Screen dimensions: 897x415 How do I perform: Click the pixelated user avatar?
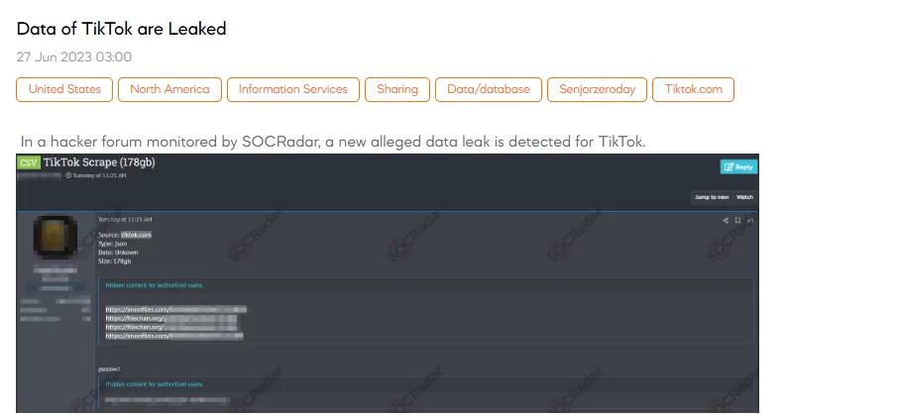pos(55,238)
